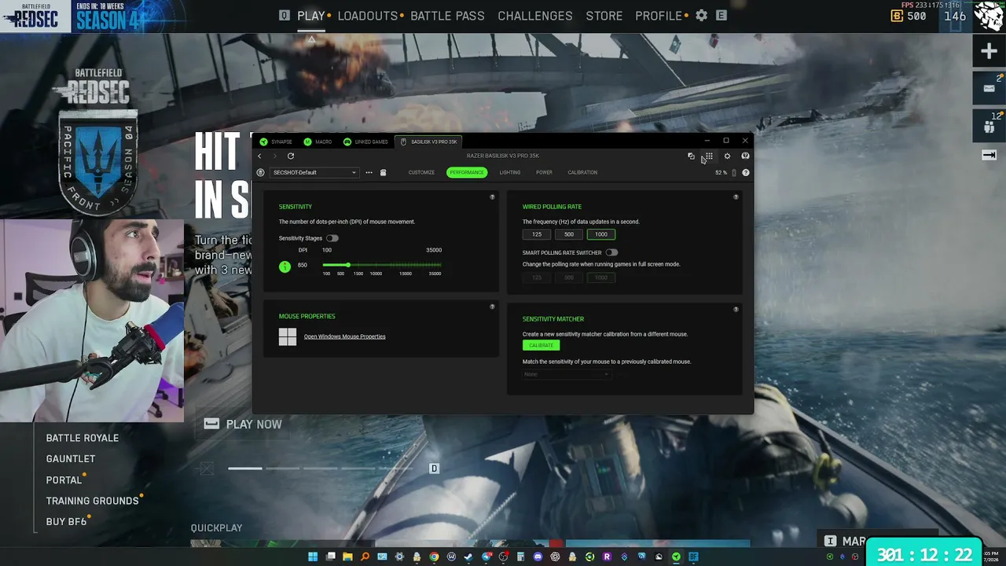Expand the SECSHOT-Default profile dropdown
The image size is (1006, 566).
tap(314, 172)
